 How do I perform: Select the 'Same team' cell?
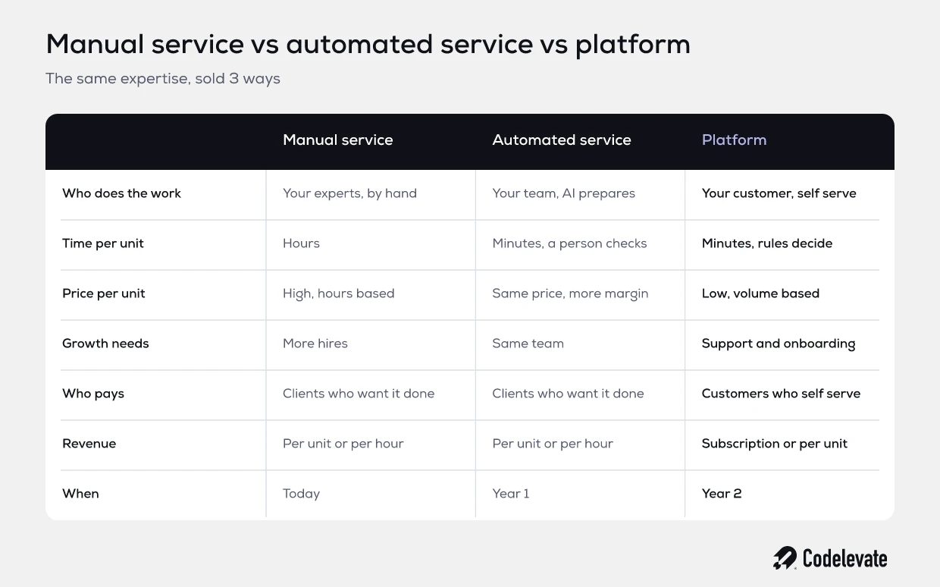528,344
